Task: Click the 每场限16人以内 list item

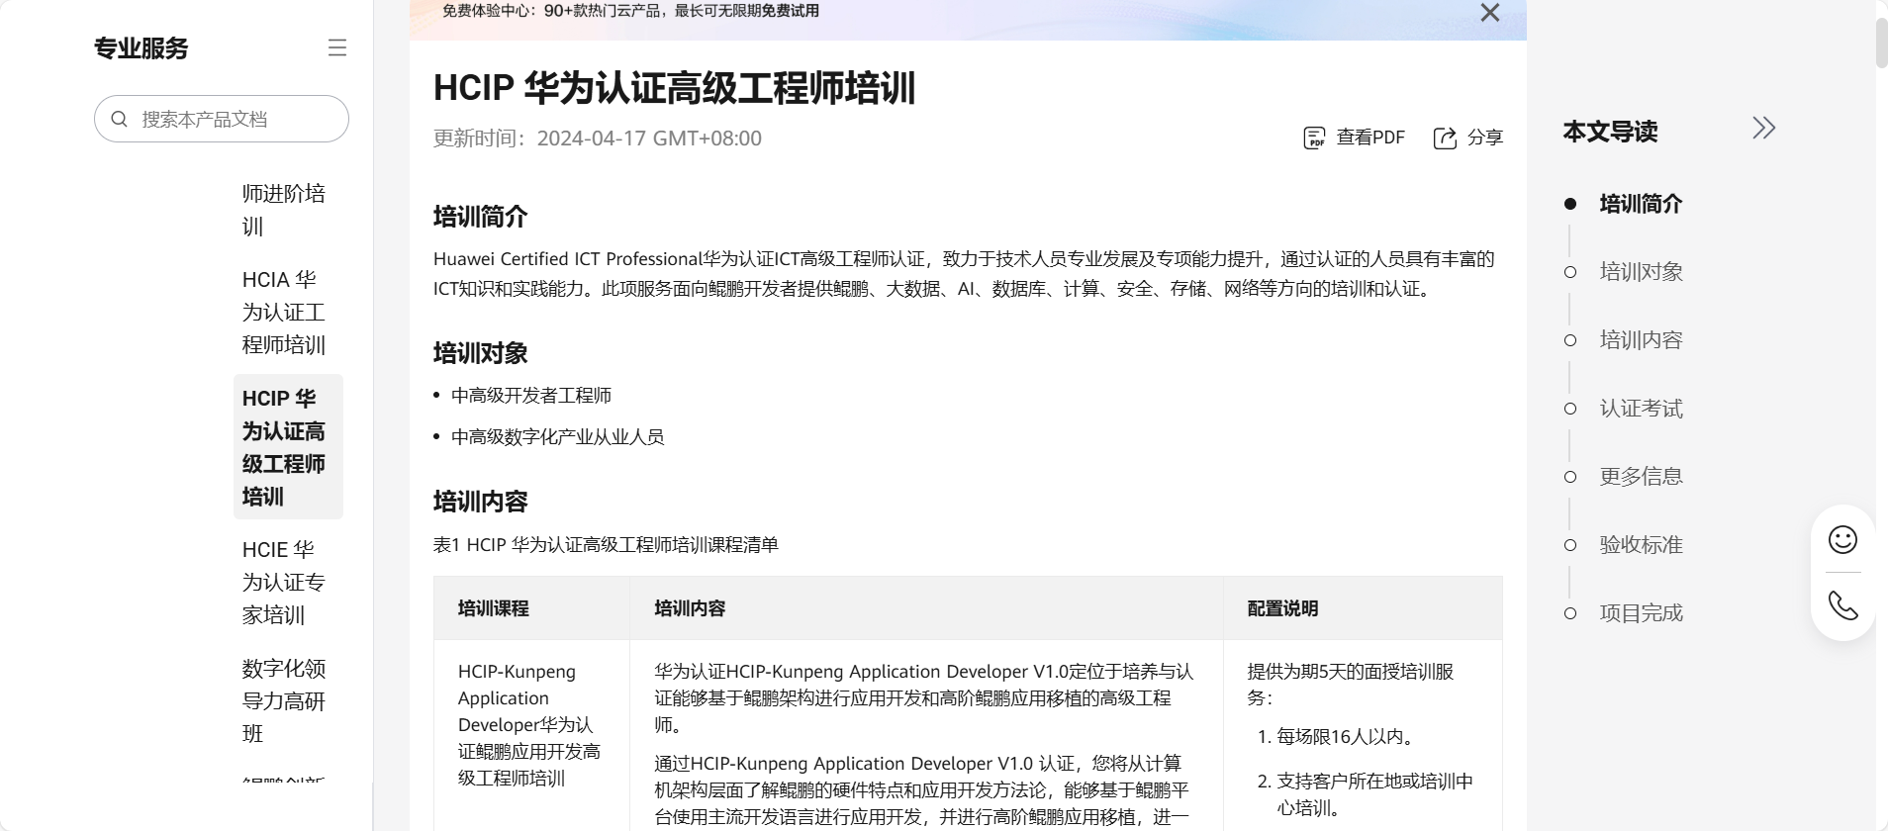Action: tap(1348, 737)
